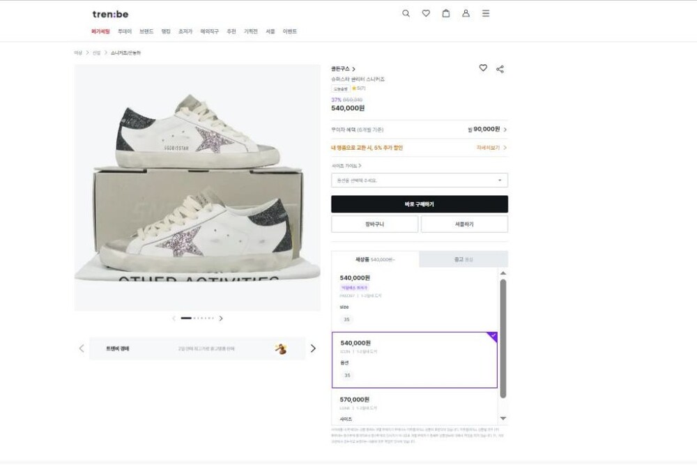The height and width of the screenshot is (476, 697).
Task: Click the black 바로 구매하기 button
Action: click(x=419, y=204)
